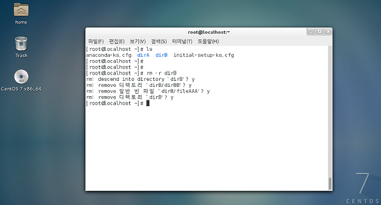The image size is (381, 205).
Task: Minimize the root@localhost terminal window
Action: tap(311, 32)
